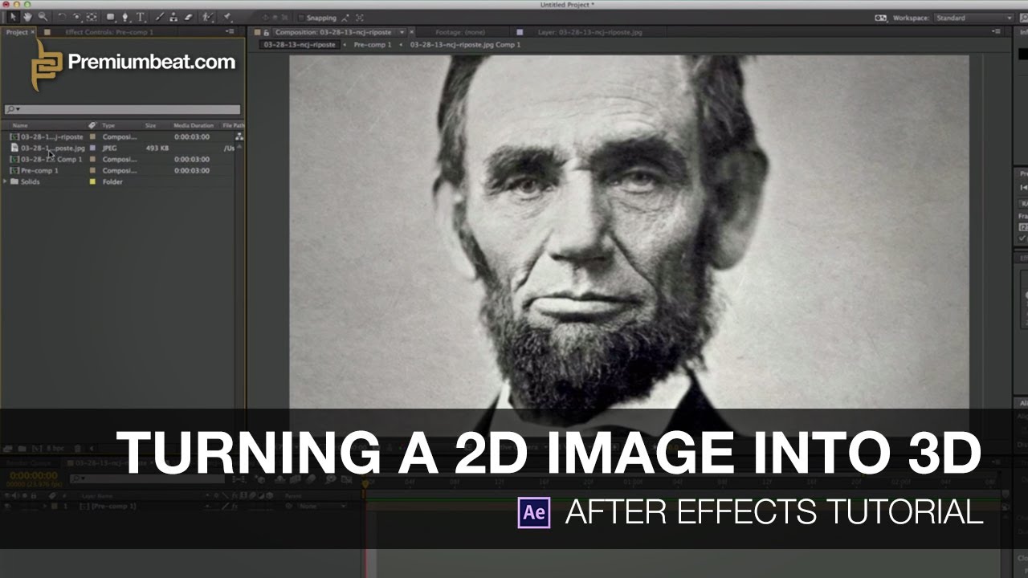This screenshot has height=578, width=1028.
Task: Sort by the Media Duration column
Action: click(194, 126)
